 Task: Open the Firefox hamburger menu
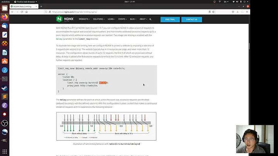click(247, 12)
